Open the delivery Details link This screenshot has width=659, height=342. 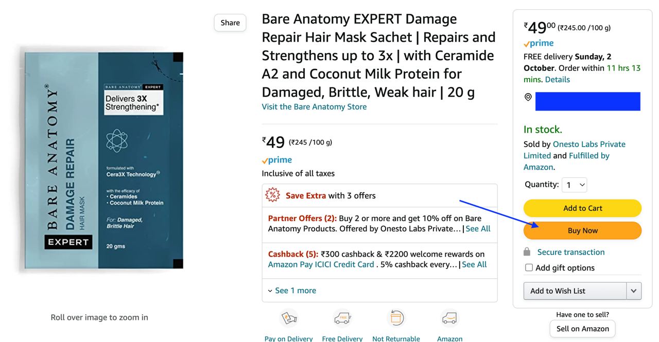point(558,79)
